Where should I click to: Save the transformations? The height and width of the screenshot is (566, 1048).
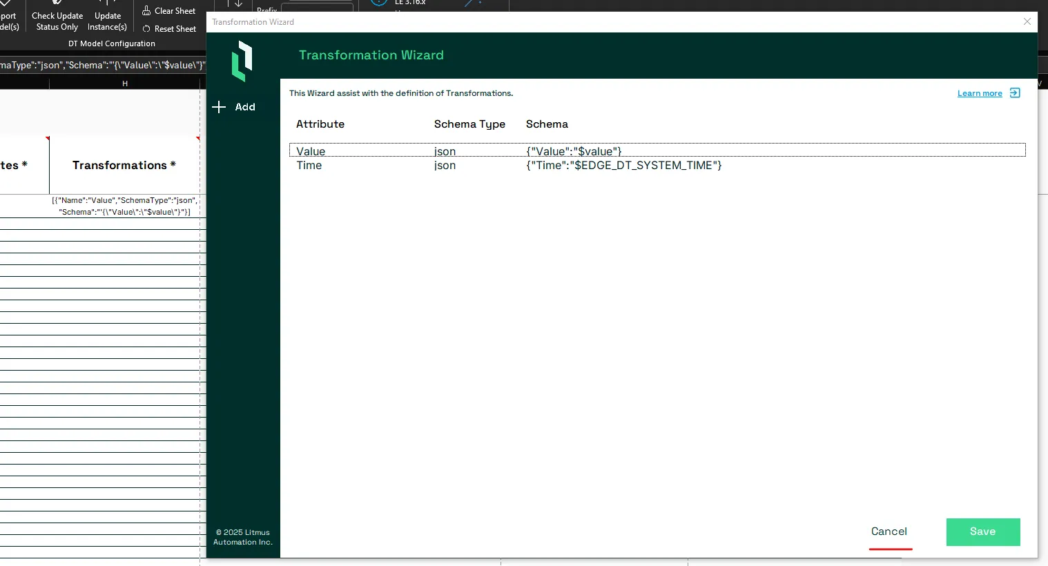pyautogui.click(x=983, y=532)
